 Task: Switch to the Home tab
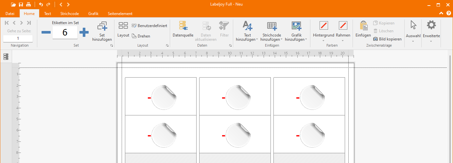tap(29, 14)
